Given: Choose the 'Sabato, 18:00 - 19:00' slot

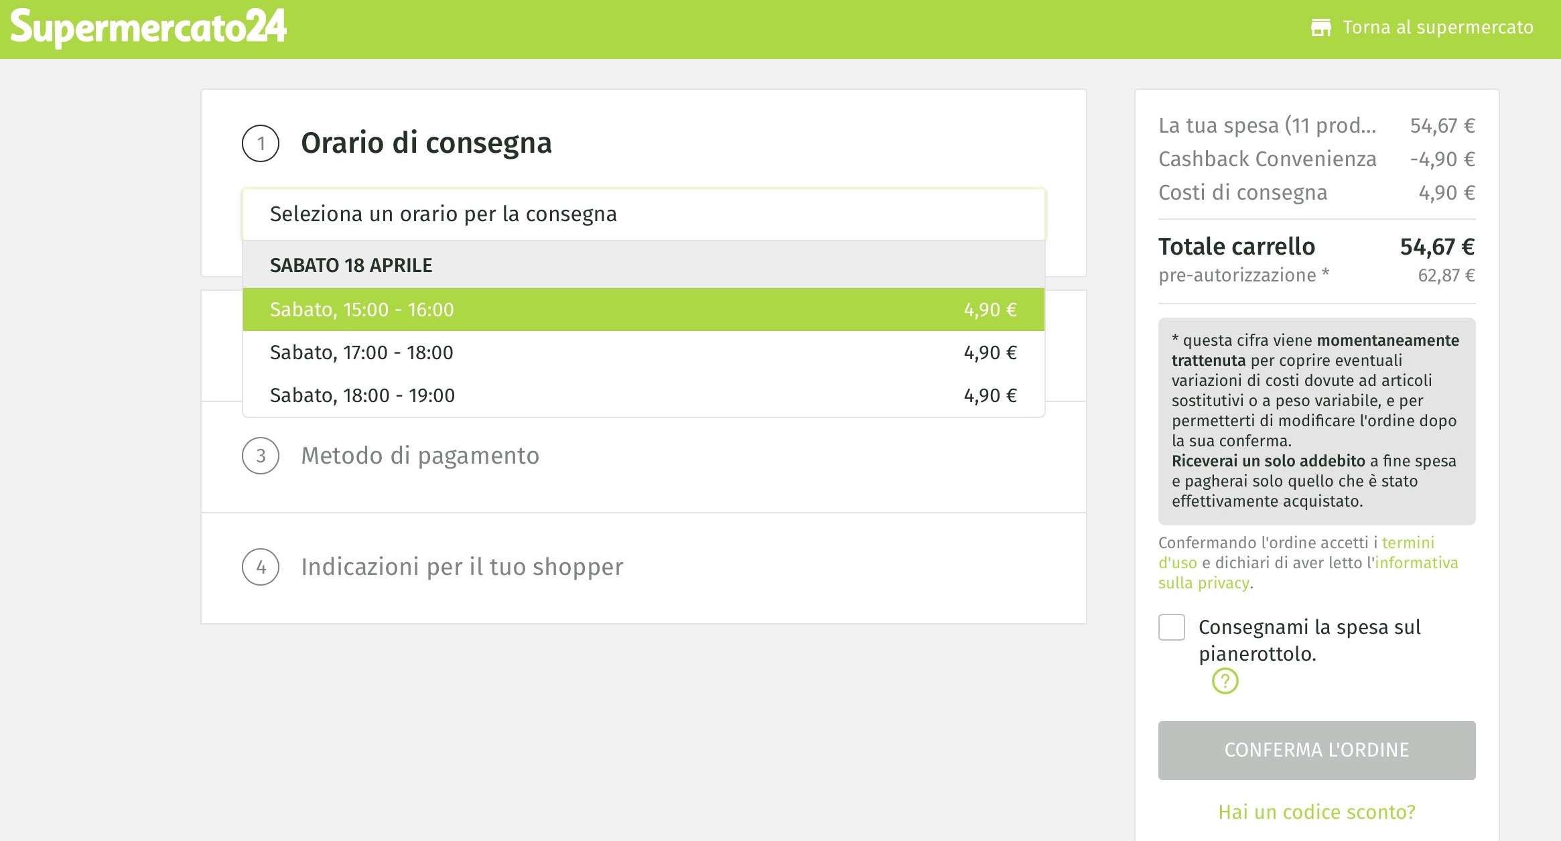Looking at the screenshot, I should pyautogui.click(x=643, y=395).
